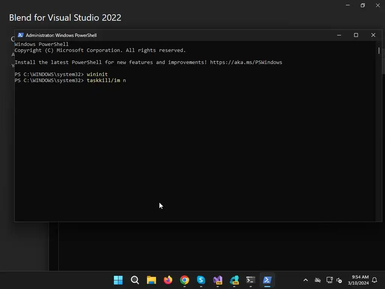The width and height of the screenshot is (385, 289).
Task: Open the clock and date flyout
Action: click(358, 280)
